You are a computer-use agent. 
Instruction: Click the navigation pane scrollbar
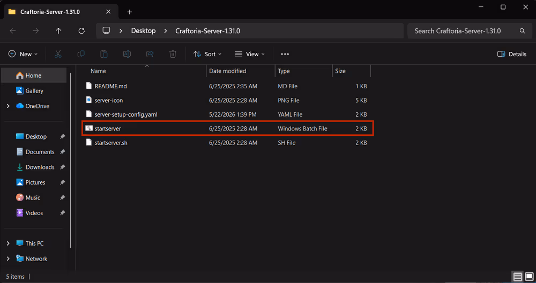click(x=71, y=160)
